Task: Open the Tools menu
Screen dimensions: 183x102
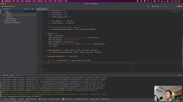Action: tap(50, 1)
